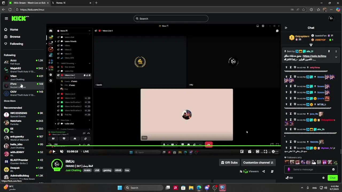
Task: Open followed channel iTvrz
Action: coord(24,85)
